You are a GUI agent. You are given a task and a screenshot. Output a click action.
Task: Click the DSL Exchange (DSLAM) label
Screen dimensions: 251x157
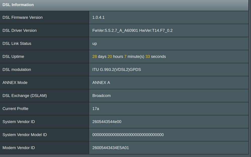25,96
